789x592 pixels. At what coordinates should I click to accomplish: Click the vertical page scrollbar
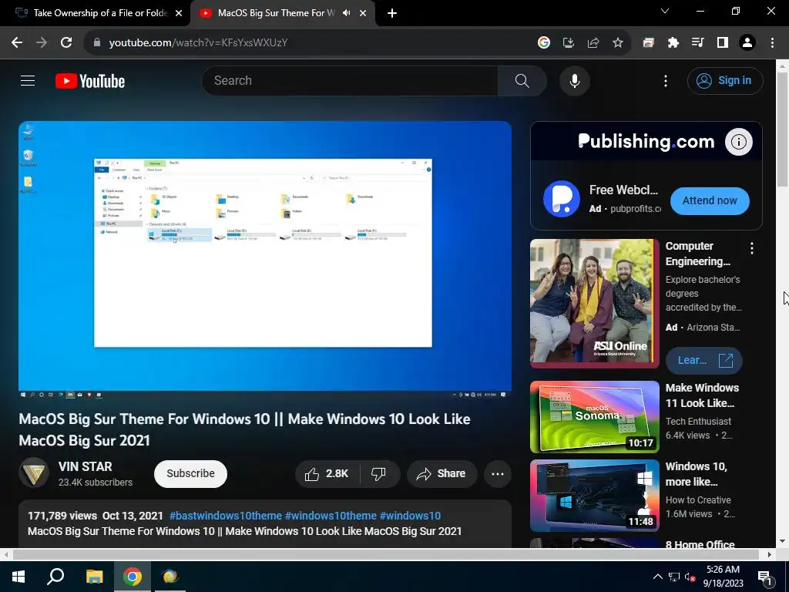pos(782,129)
